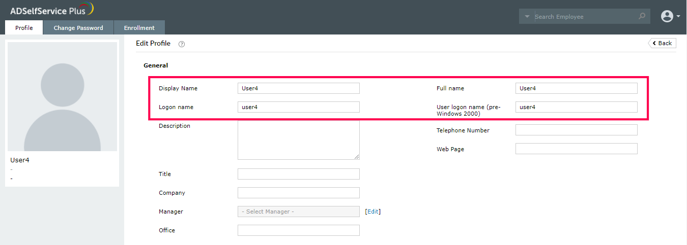Screen dimensions: 687x245
Task: Go back using the Back button
Action: point(662,43)
